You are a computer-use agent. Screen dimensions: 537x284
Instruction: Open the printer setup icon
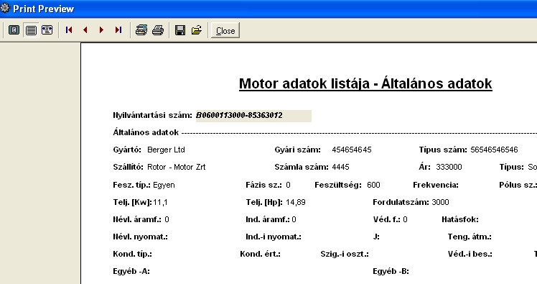[x=141, y=30]
